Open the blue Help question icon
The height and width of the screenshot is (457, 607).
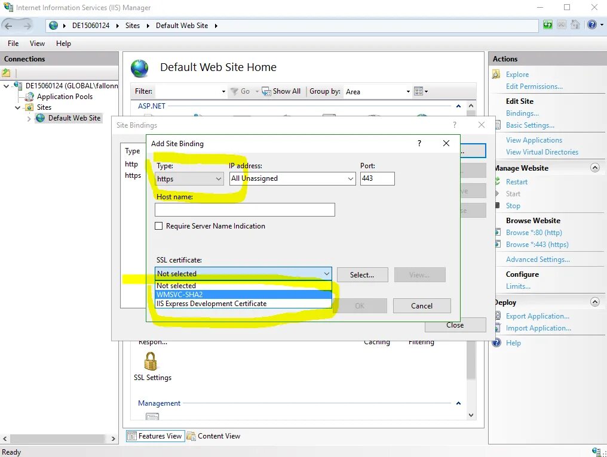click(592, 24)
